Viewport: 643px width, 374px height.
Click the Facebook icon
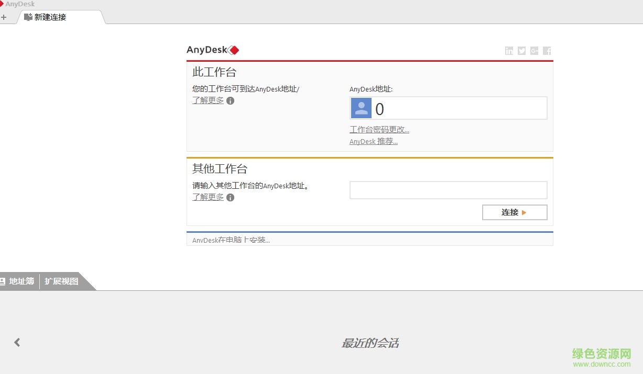547,51
